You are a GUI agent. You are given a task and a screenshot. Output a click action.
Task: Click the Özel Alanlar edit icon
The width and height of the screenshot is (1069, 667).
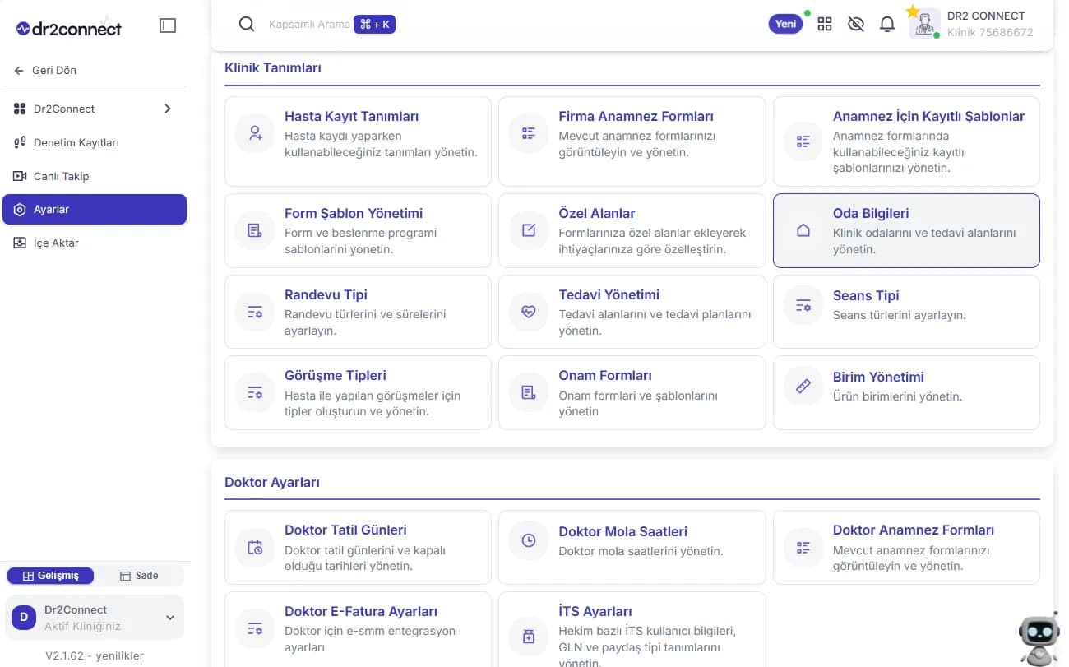pyautogui.click(x=529, y=230)
